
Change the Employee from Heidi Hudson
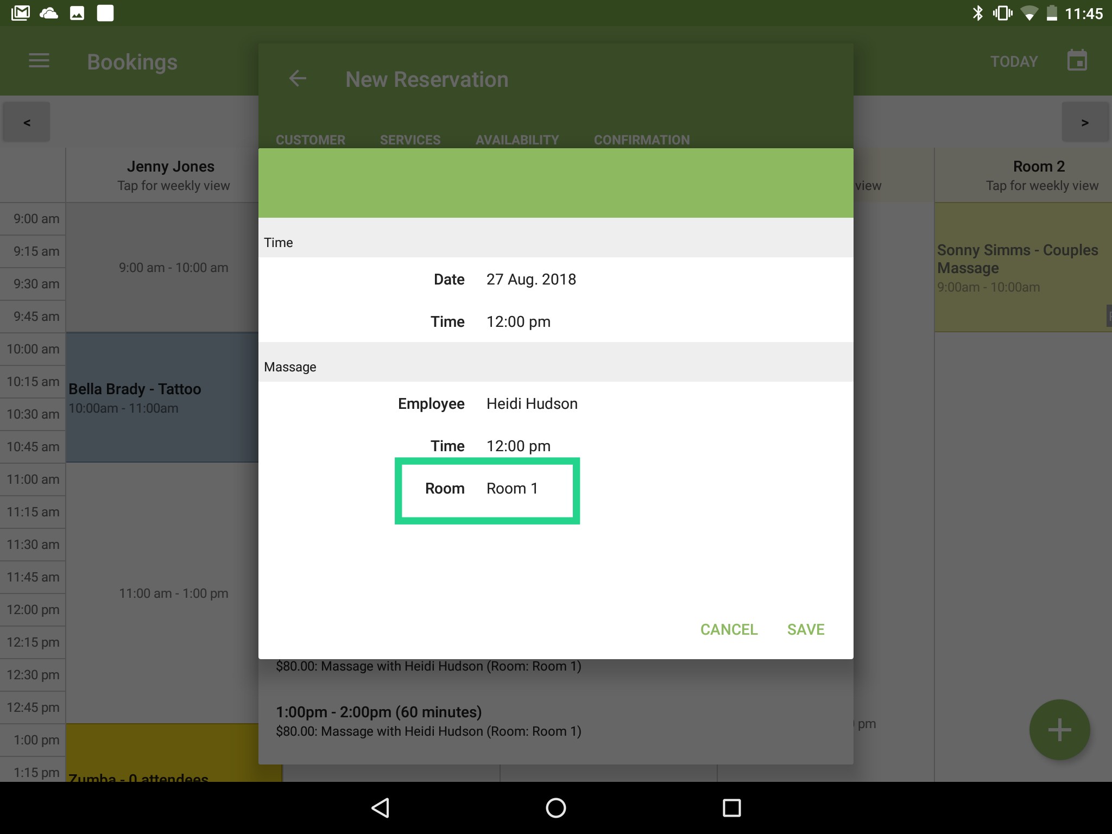(x=531, y=403)
